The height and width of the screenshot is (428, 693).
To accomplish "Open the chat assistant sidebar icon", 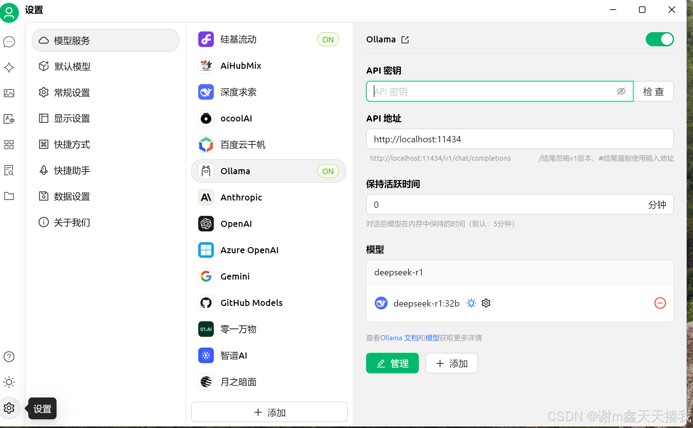I will 9,42.
